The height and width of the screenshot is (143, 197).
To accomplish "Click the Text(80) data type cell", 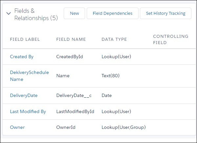I will coord(111,76).
